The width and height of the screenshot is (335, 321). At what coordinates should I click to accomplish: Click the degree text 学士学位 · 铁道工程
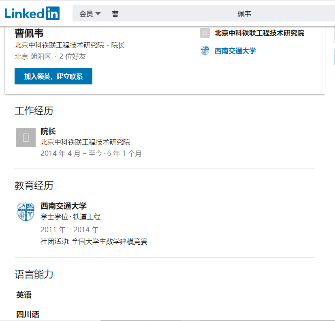70,217
